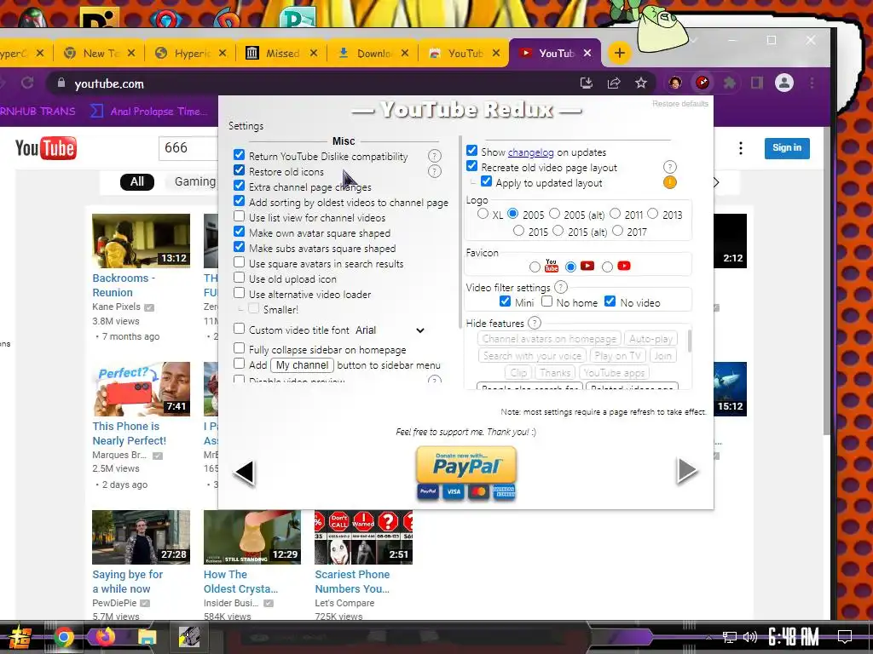
Task: Enable Use old upload icon
Action: click(240, 278)
